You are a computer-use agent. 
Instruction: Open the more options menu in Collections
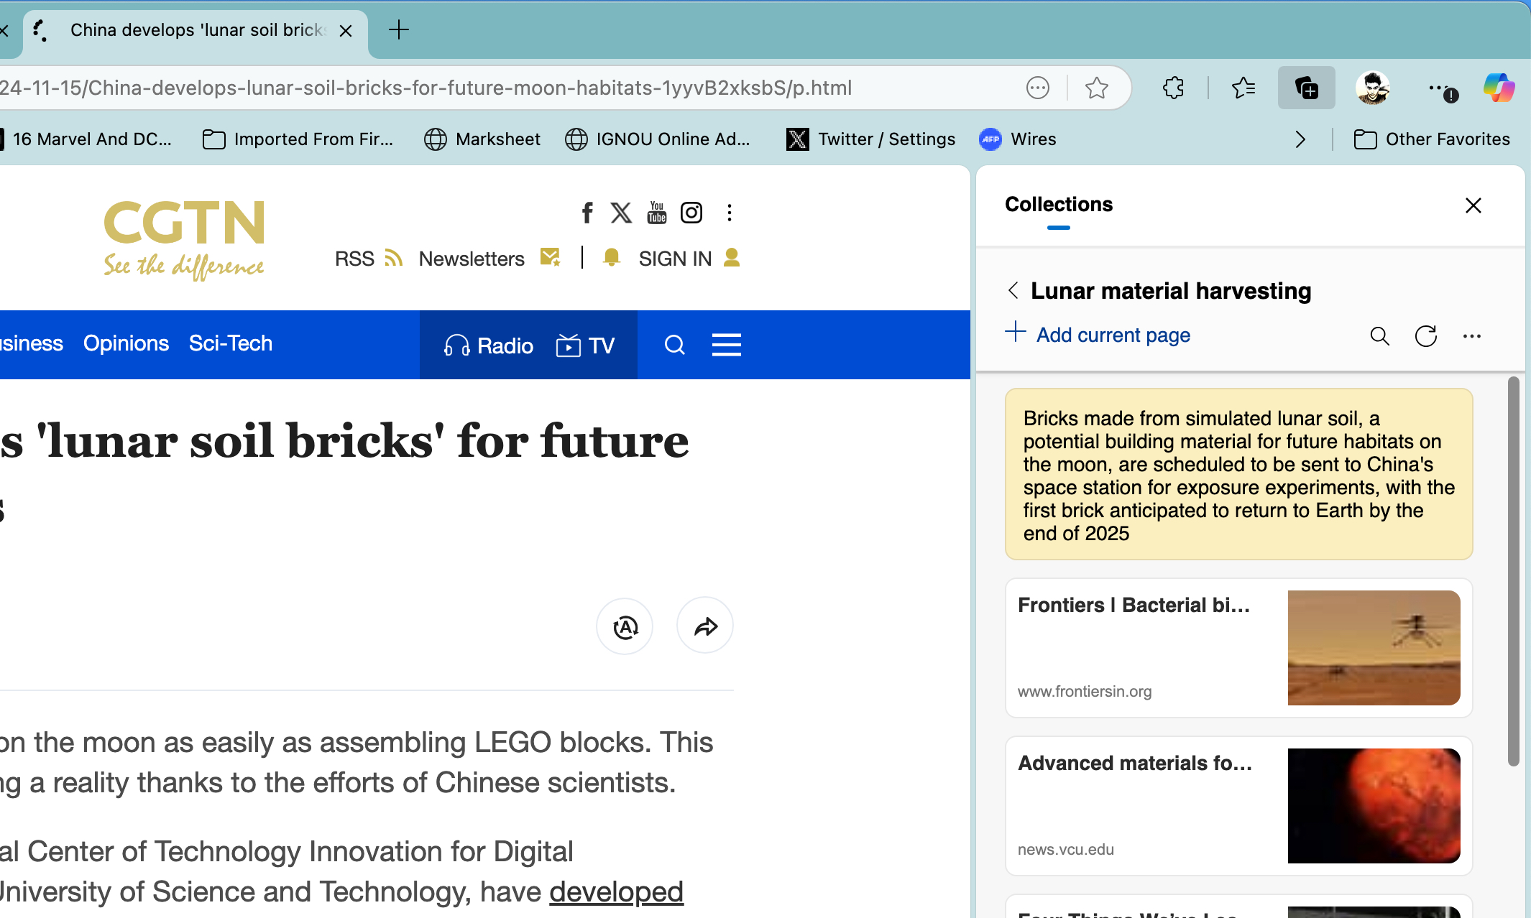pyautogui.click(x=1471, y=335)
